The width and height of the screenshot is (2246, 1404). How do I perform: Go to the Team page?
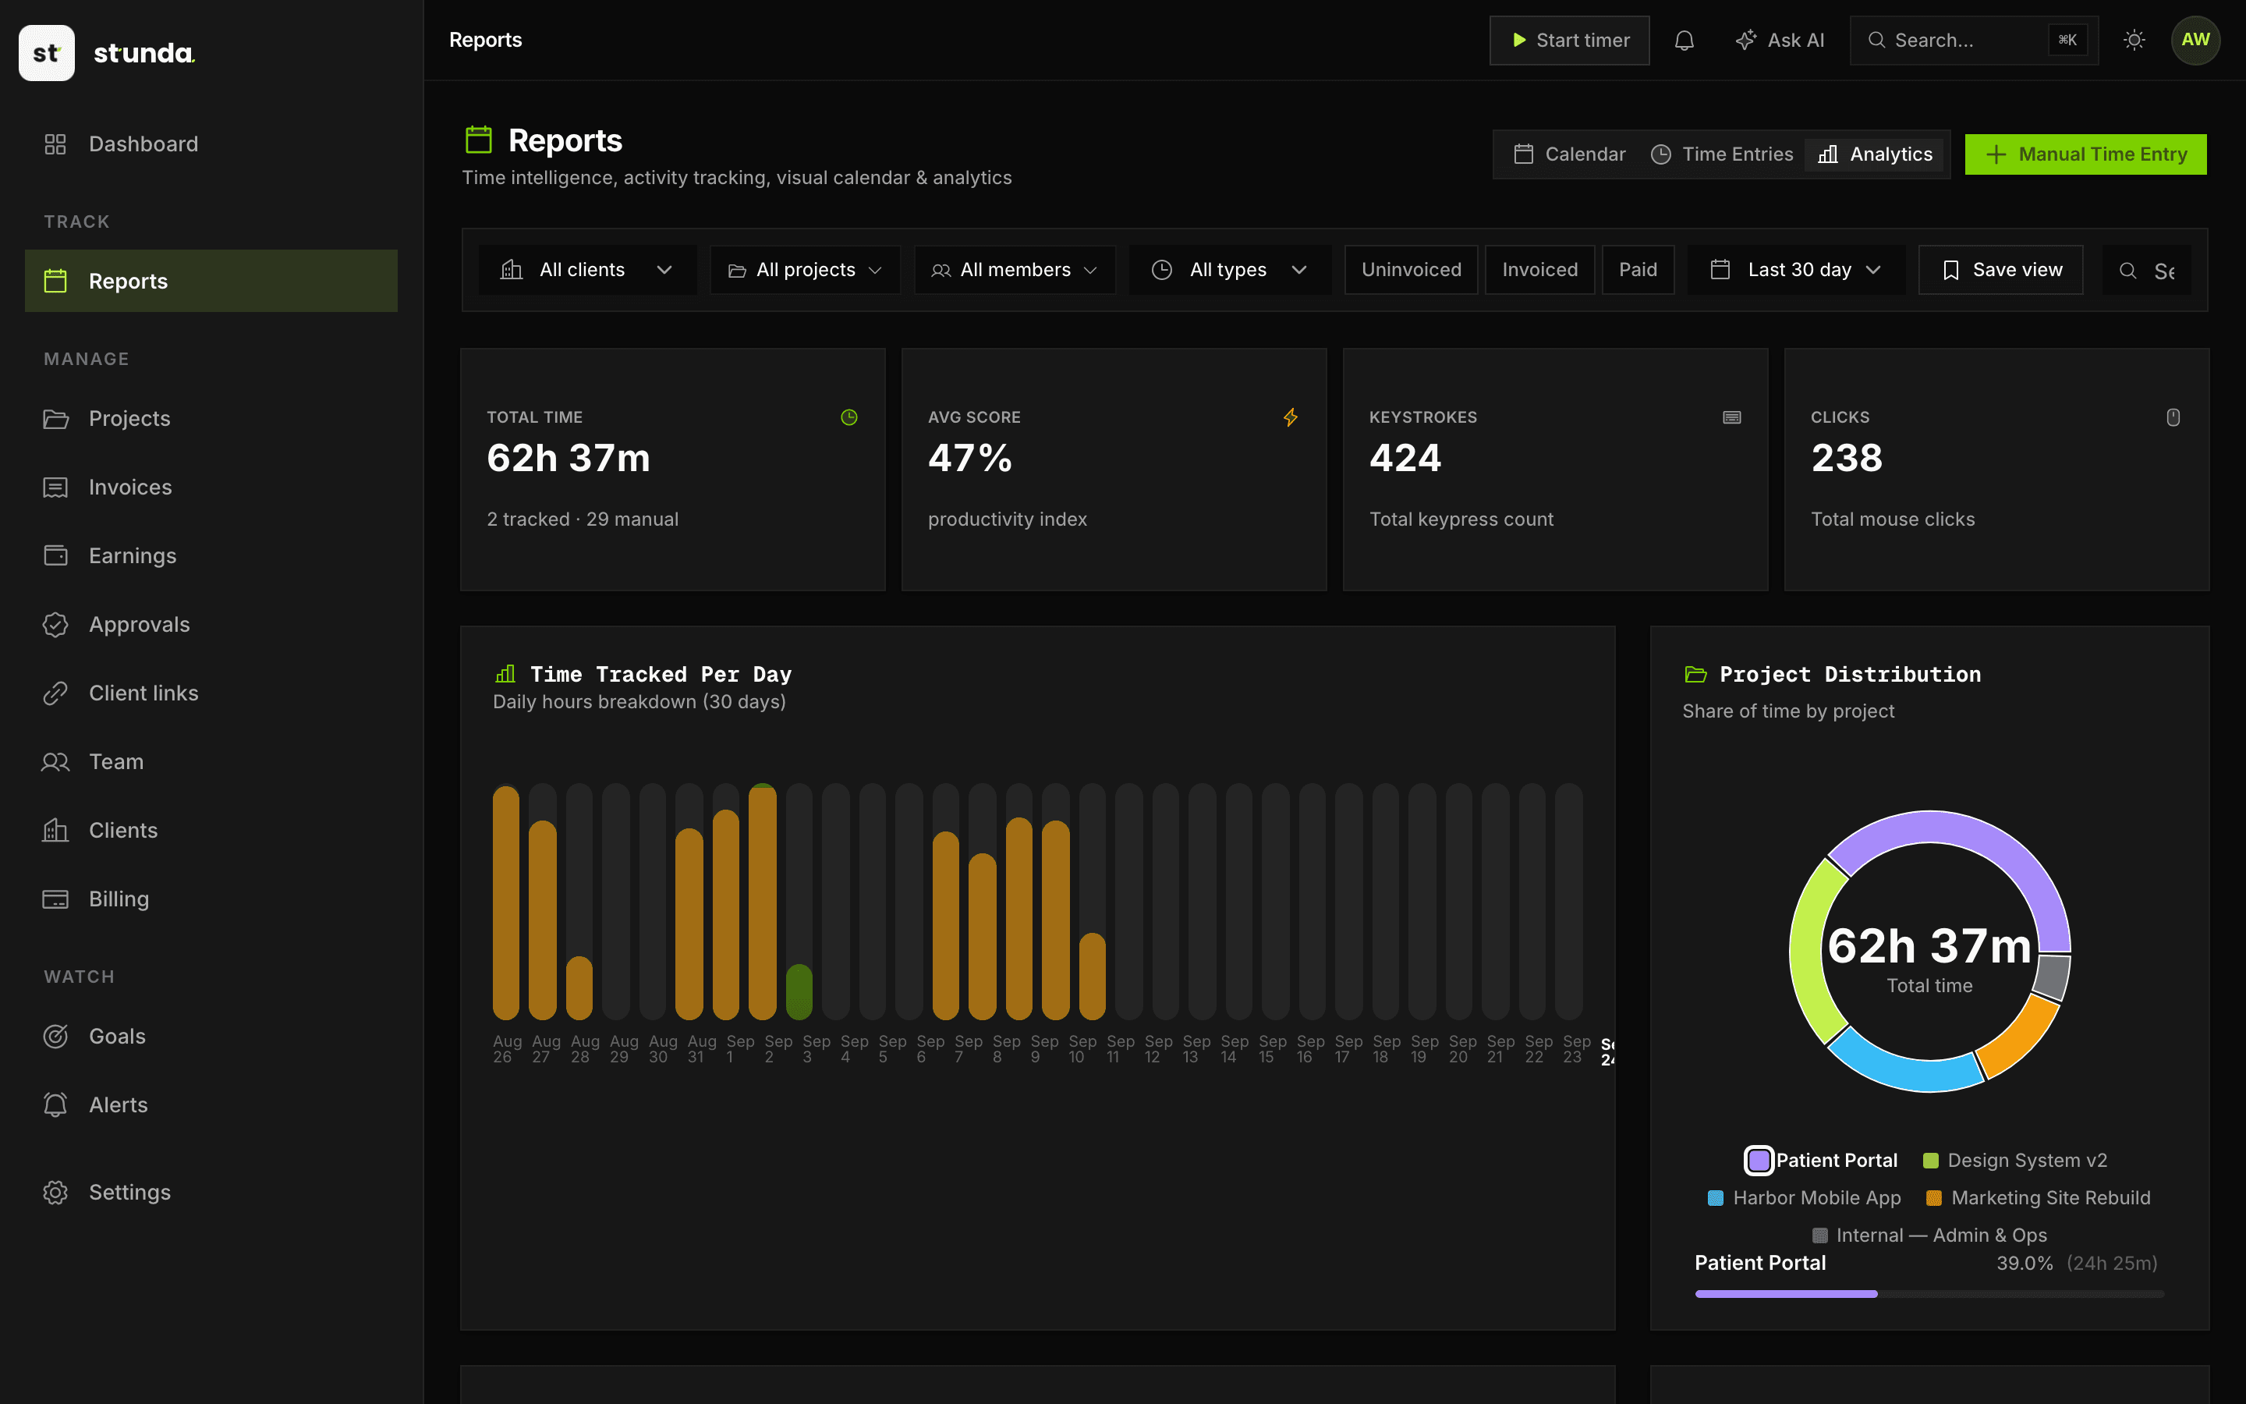click(x=211, y=762)
